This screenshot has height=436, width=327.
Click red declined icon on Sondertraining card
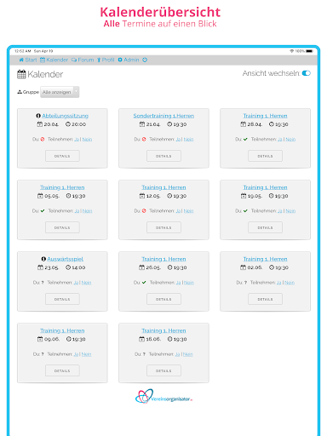click(x=144, y=140)
